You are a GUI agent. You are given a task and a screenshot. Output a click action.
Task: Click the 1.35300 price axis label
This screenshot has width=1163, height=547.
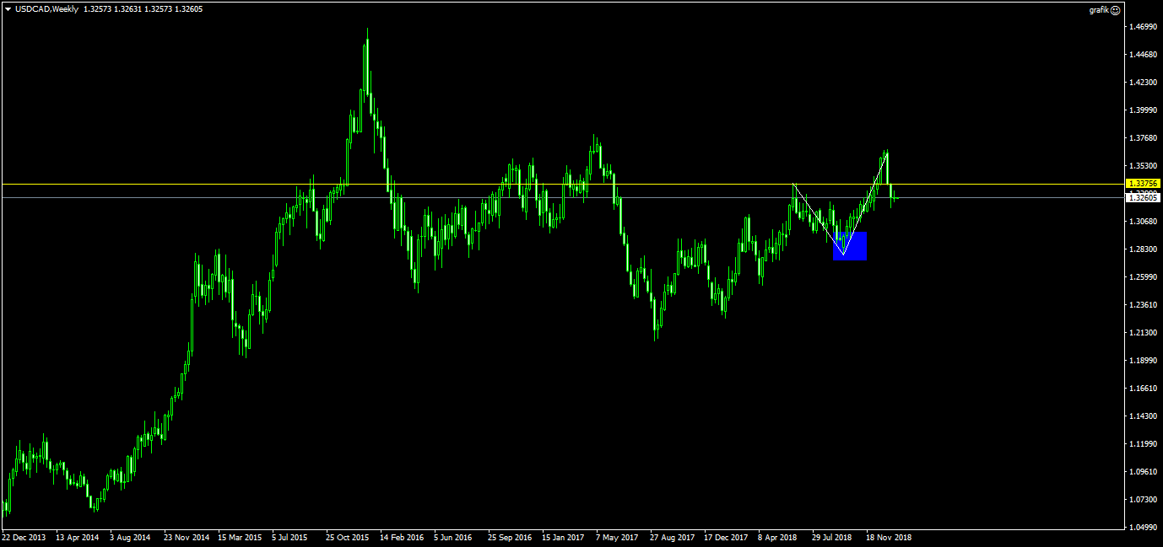[1141, 166]
